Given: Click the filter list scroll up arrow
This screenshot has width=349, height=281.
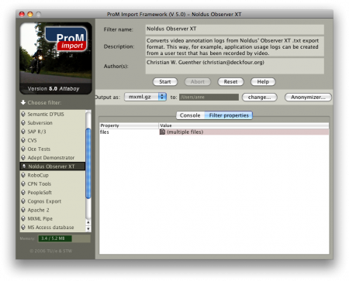Looking at the screenshot, I should tap(88, 222).
